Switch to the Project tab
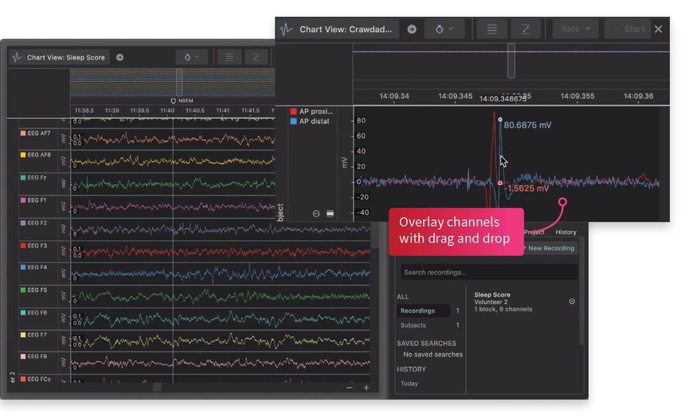 tap(534, 232)
